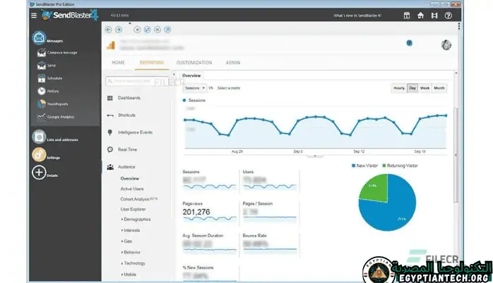This screenshot has width=493, height=283.
Task: Set chart granularity to Week
Action: [x=424, y=88]
